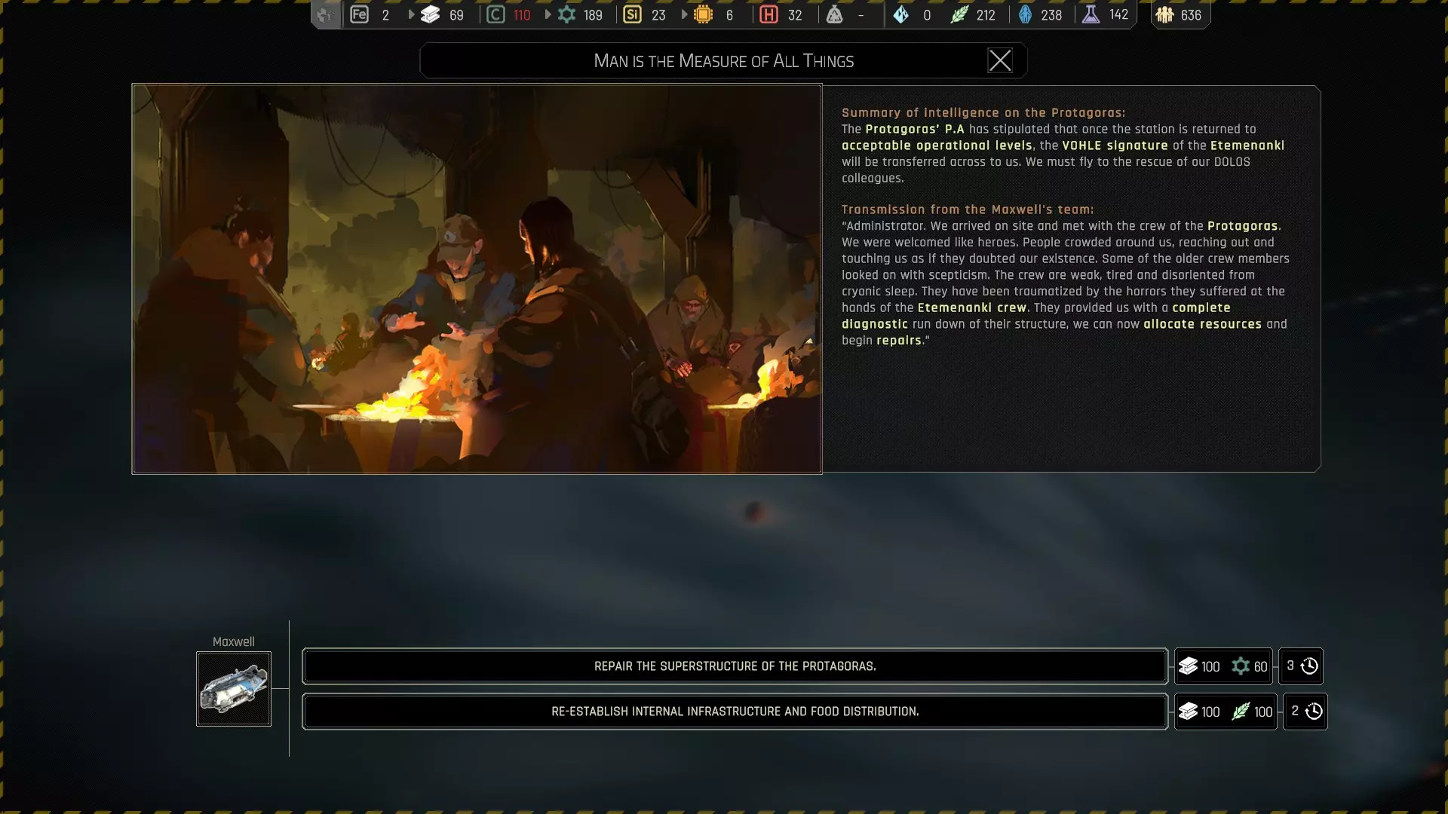The image size is (1448, 814).
Task: Click the polymer gear resource icon
Action: tap(566, 14)
